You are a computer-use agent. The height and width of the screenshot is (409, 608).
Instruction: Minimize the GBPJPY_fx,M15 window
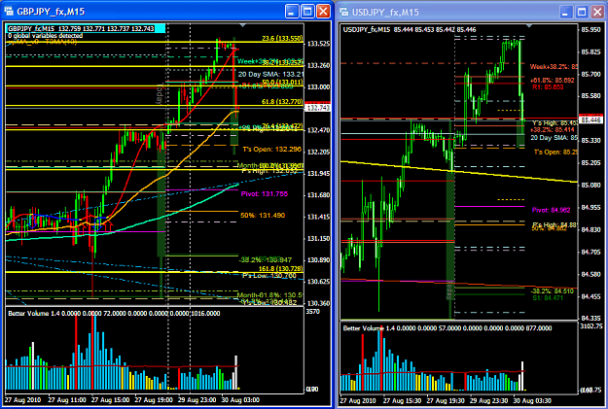point(292,12)
